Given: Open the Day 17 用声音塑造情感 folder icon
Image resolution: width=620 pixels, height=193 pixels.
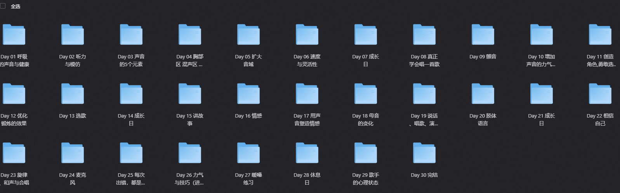Looking at the screenshot, I should tap(307, 94).
